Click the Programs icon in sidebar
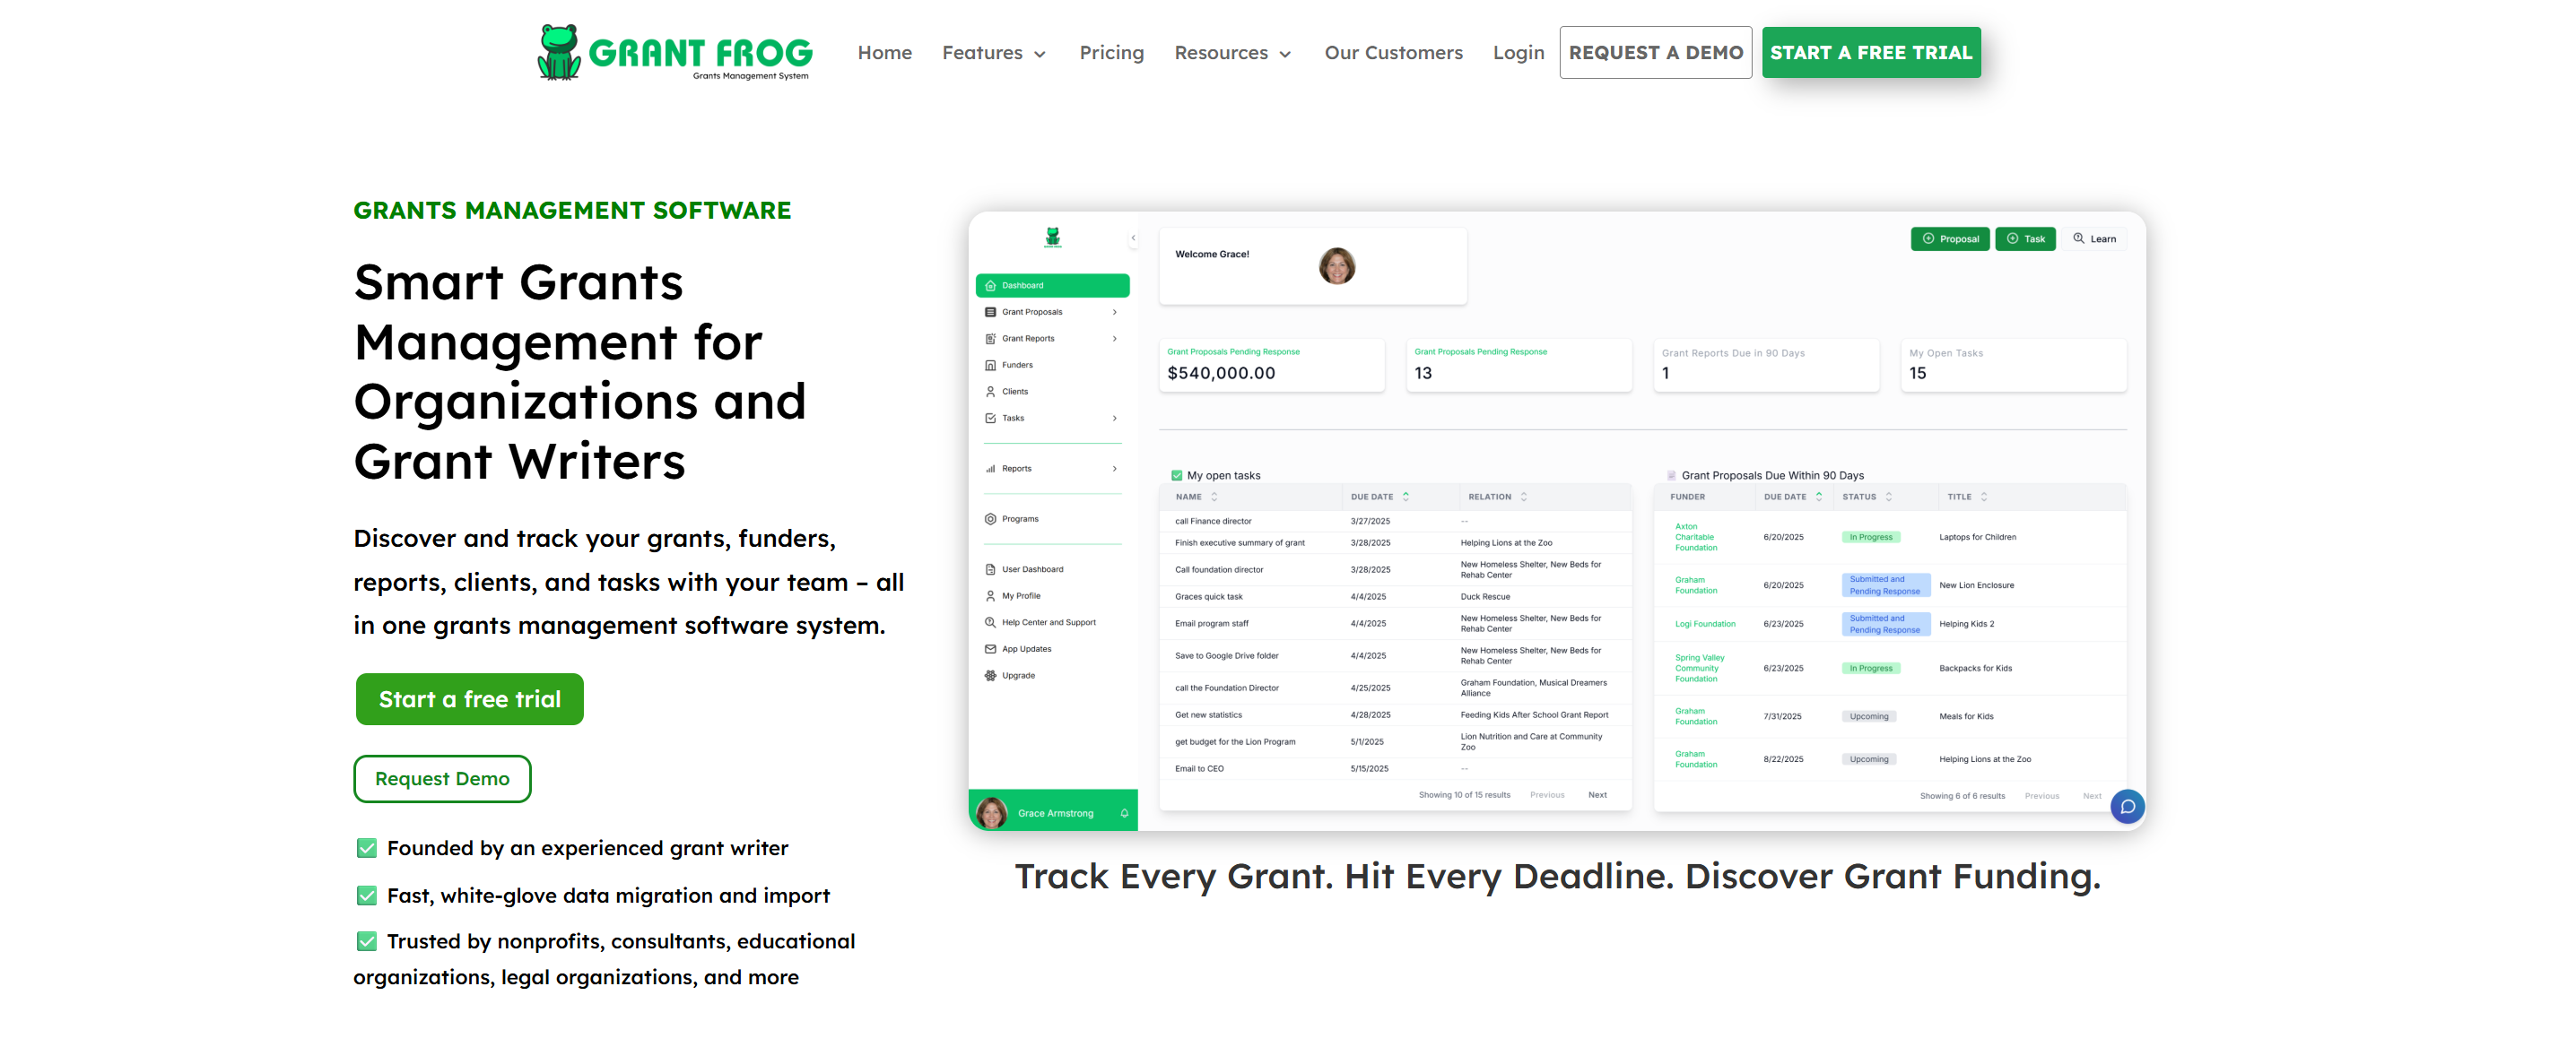Viewport: 2576px width, 1047px height. [x=990, y=520]
